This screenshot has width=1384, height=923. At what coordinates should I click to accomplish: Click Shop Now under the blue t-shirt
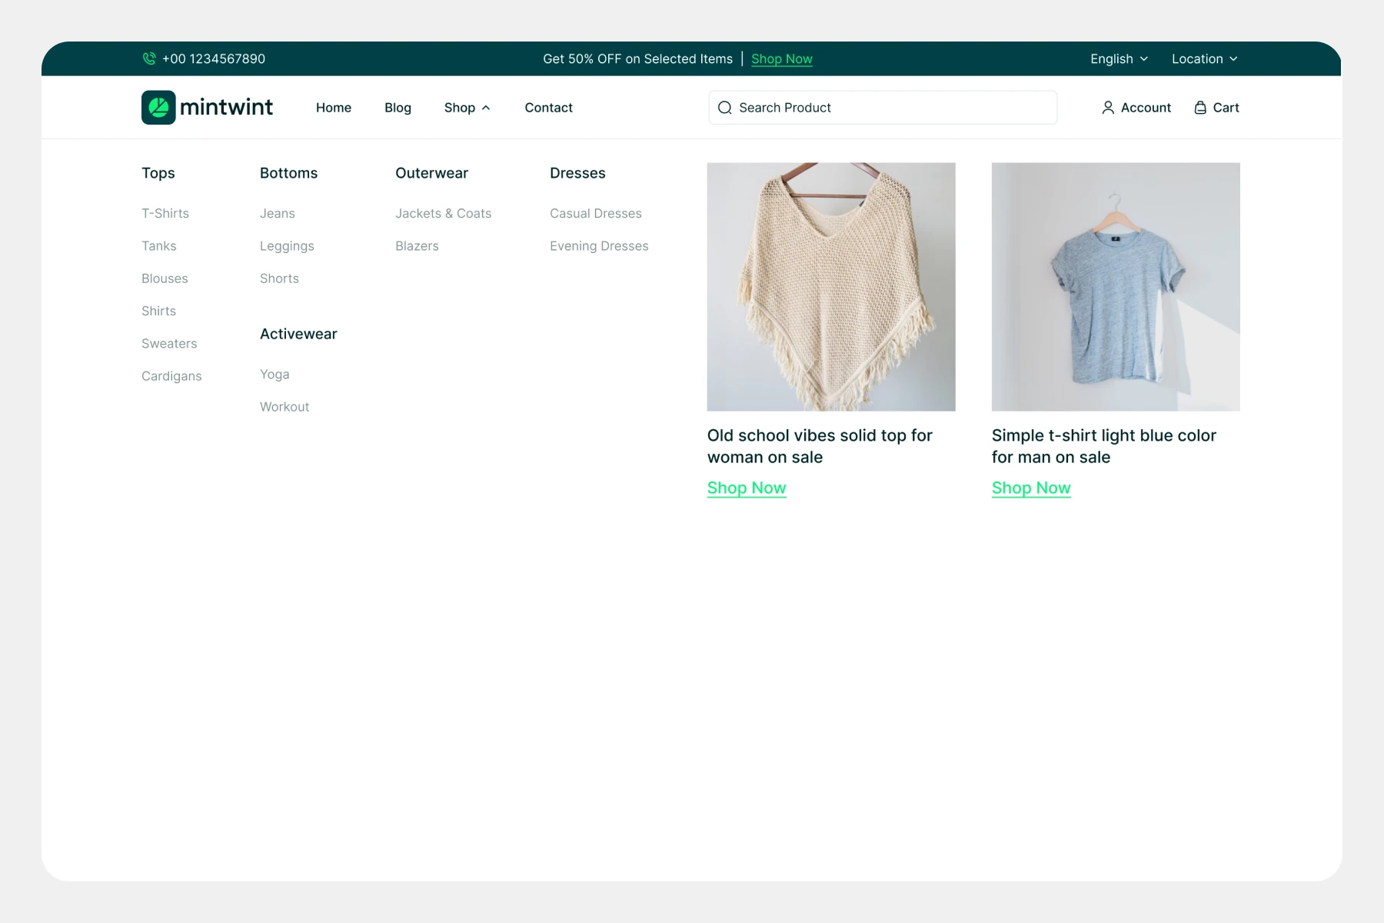[1030, 488]
